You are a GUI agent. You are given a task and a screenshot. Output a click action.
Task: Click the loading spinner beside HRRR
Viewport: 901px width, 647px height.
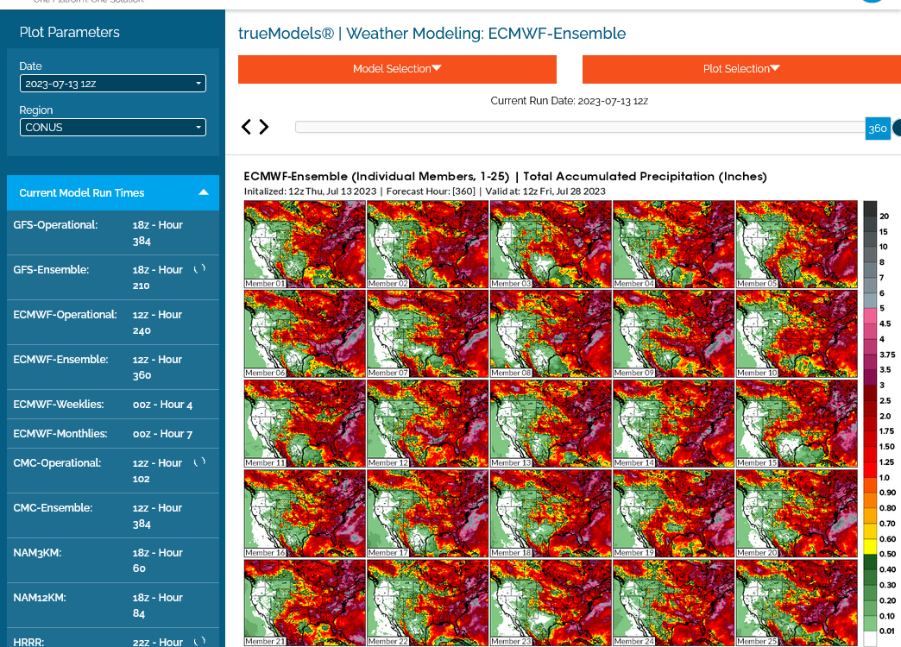click(x=199, y=641)
